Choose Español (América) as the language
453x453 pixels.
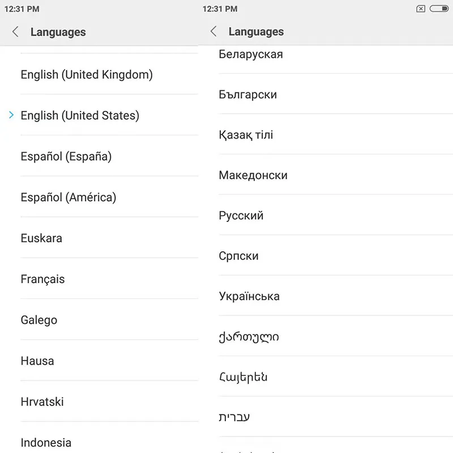69,197
